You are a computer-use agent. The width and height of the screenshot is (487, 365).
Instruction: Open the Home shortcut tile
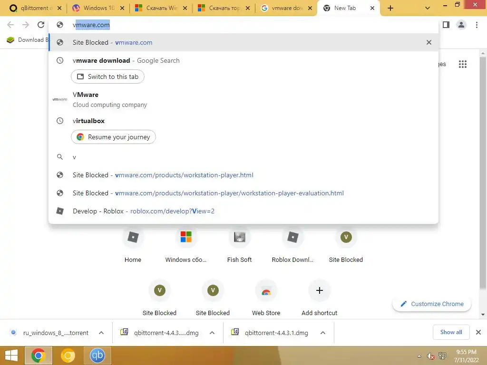coord(133,245)
